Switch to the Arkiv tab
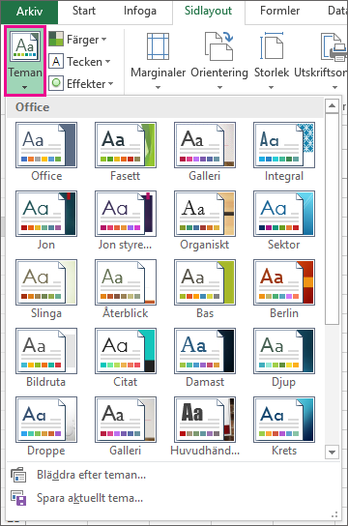The width and height of the screenshot is (348, 526). 30,12
